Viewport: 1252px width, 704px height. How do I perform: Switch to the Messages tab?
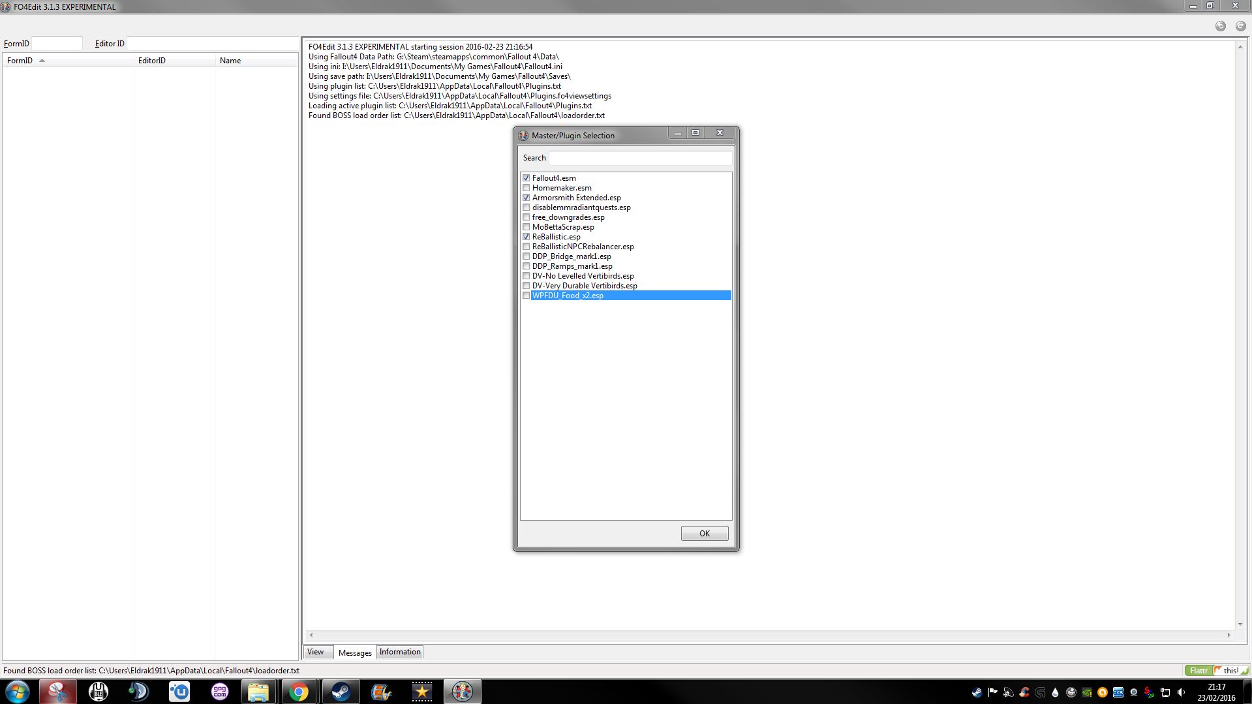pyautogui.click(x=355, y=652)
